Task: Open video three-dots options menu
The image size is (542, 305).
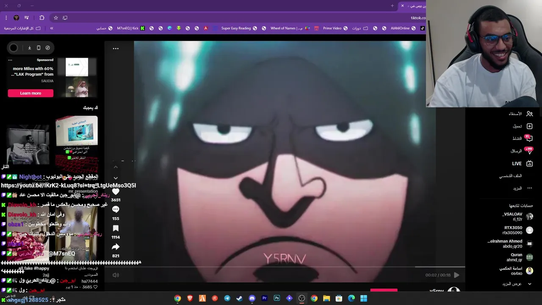Action: [x=116, y=48]
